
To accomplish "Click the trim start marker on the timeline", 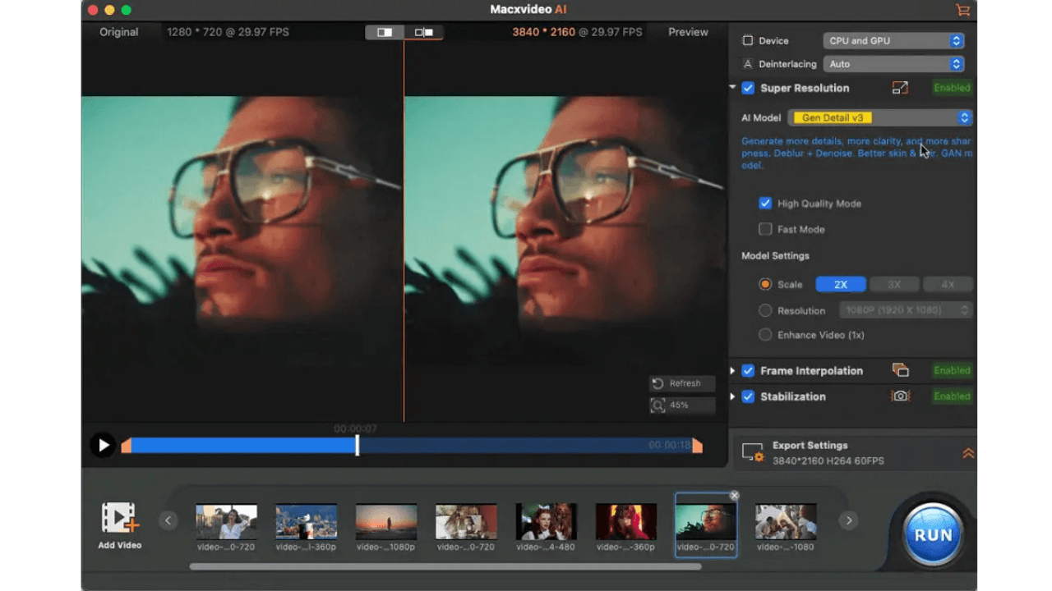I will [x=127, y=446].
